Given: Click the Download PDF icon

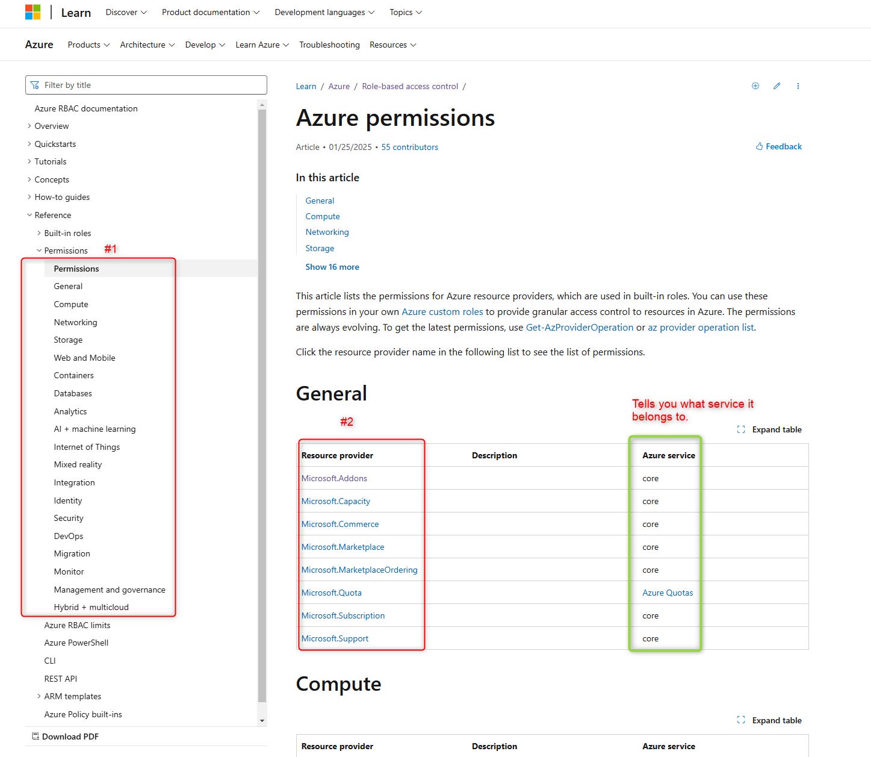Looking at the screenshot, I should point(36,736).
